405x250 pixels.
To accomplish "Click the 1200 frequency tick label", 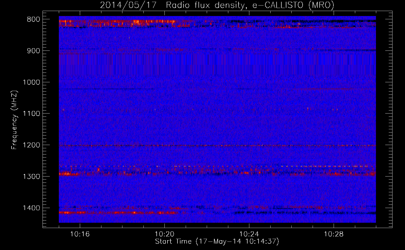I will 31,145.
